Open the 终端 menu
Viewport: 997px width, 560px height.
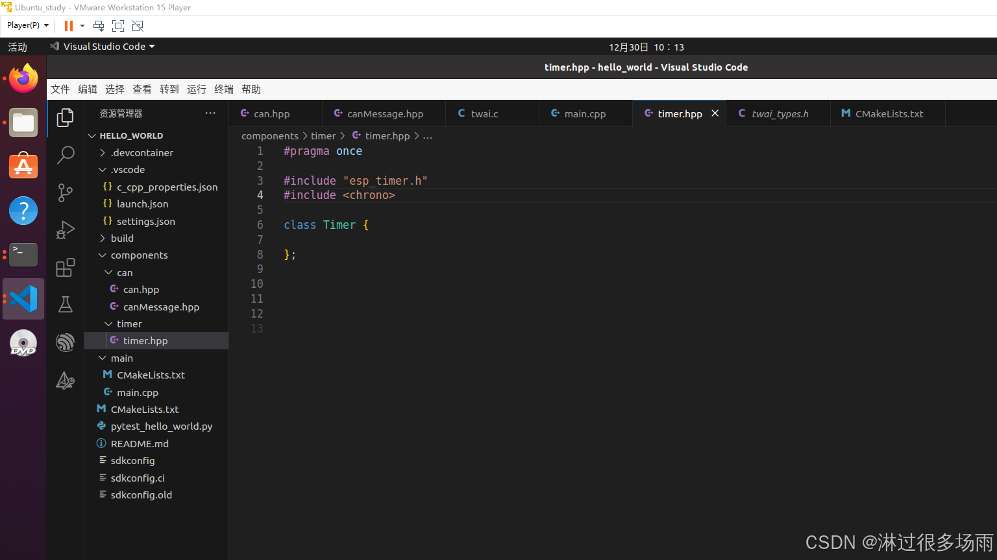pos(224,89)
